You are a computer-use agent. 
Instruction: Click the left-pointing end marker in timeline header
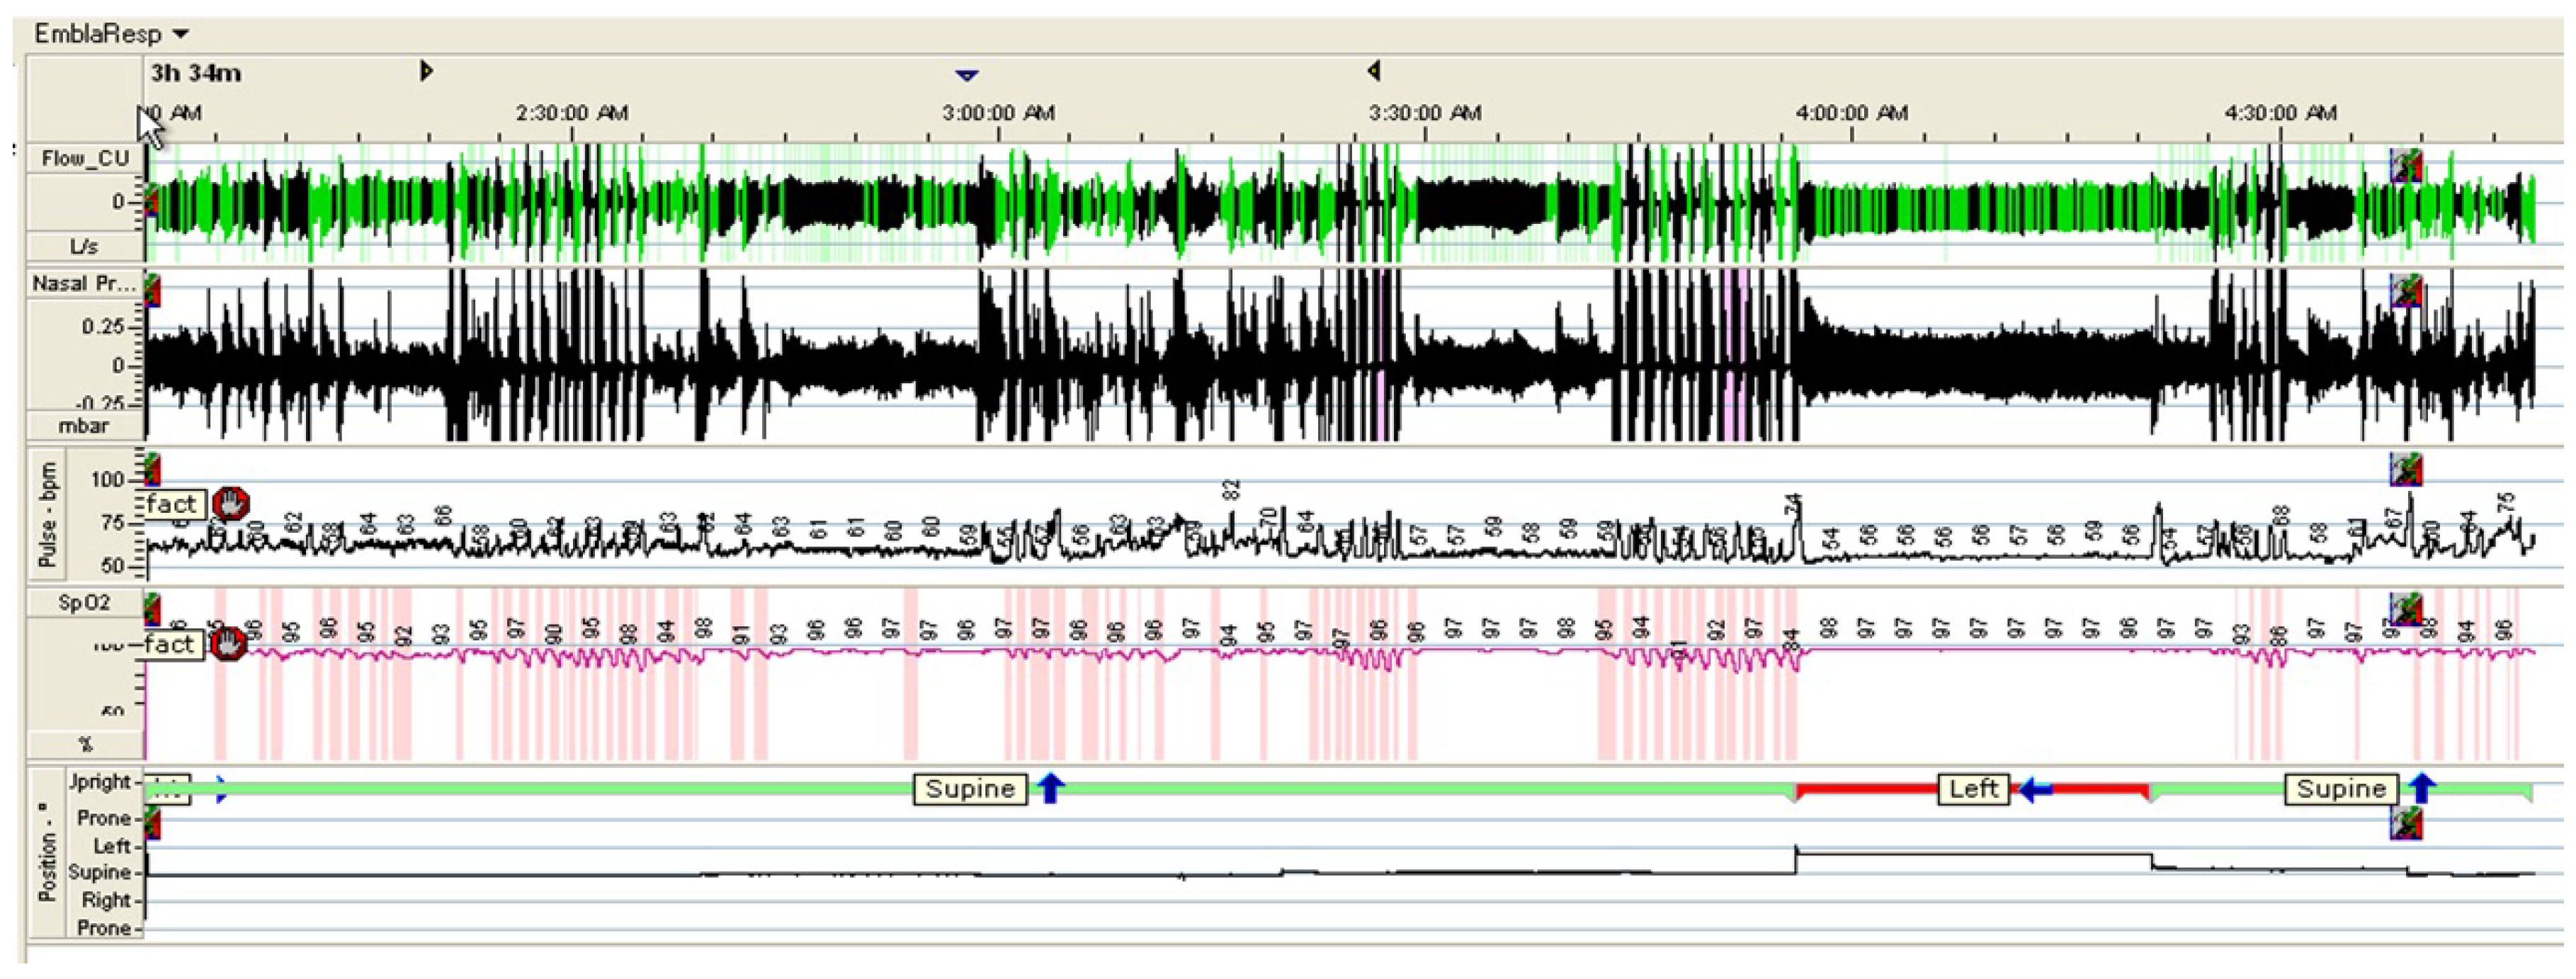1374,71
